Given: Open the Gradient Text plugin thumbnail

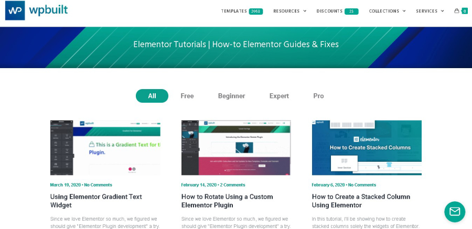Looking at the screenshot, I should tap(105, 148).
